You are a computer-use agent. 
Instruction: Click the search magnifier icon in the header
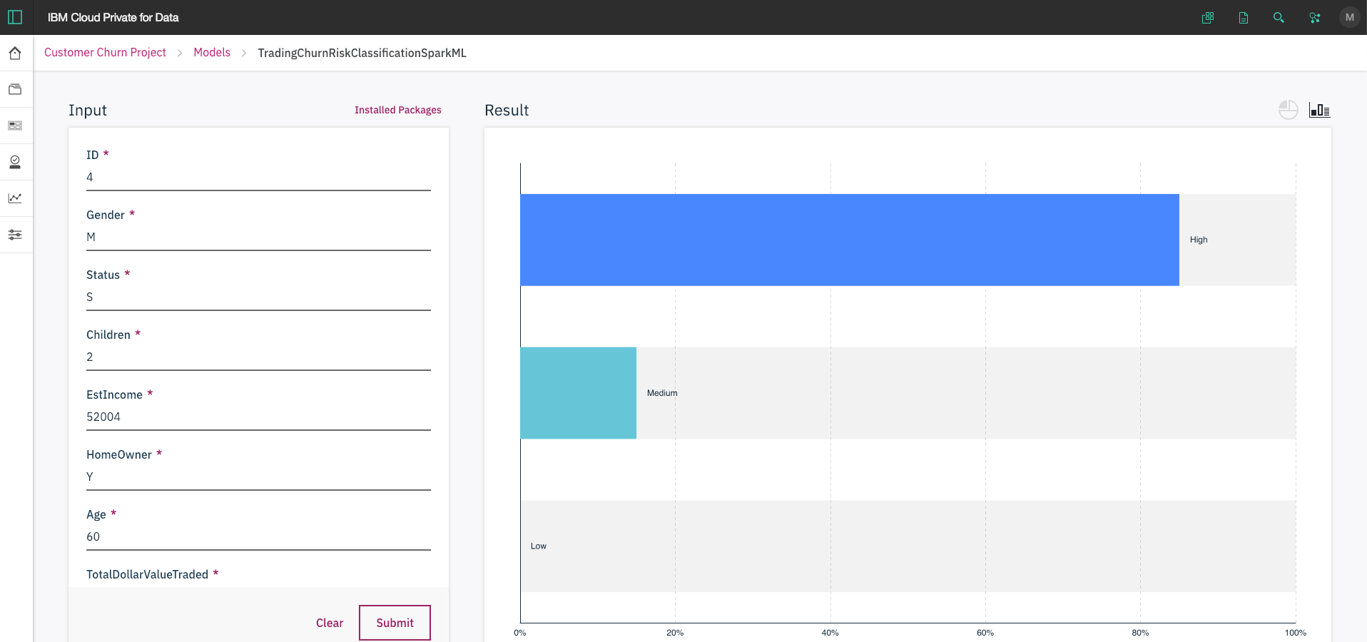click(1279, 18)
